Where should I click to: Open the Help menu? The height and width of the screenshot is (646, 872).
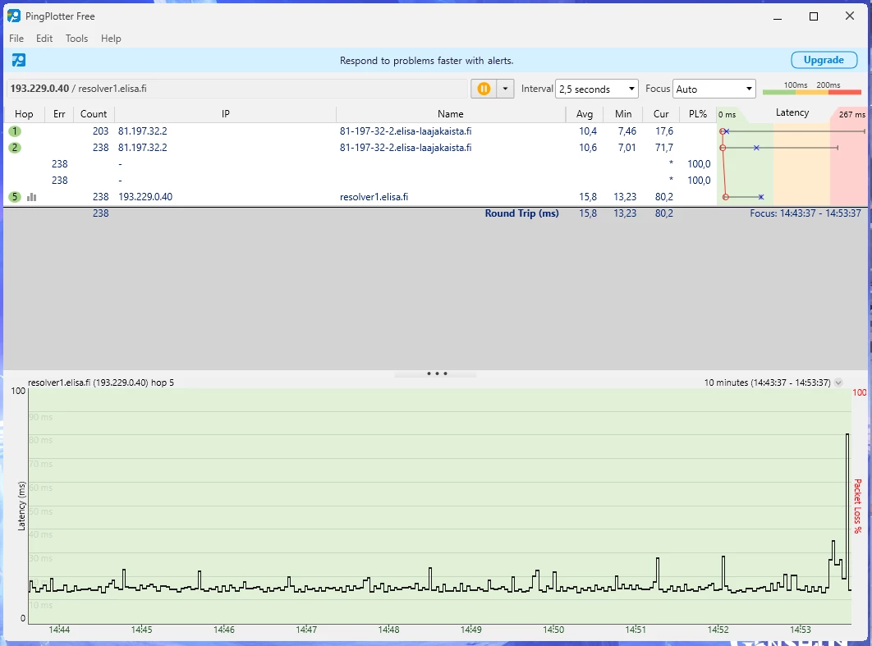[x=111, y=39]
